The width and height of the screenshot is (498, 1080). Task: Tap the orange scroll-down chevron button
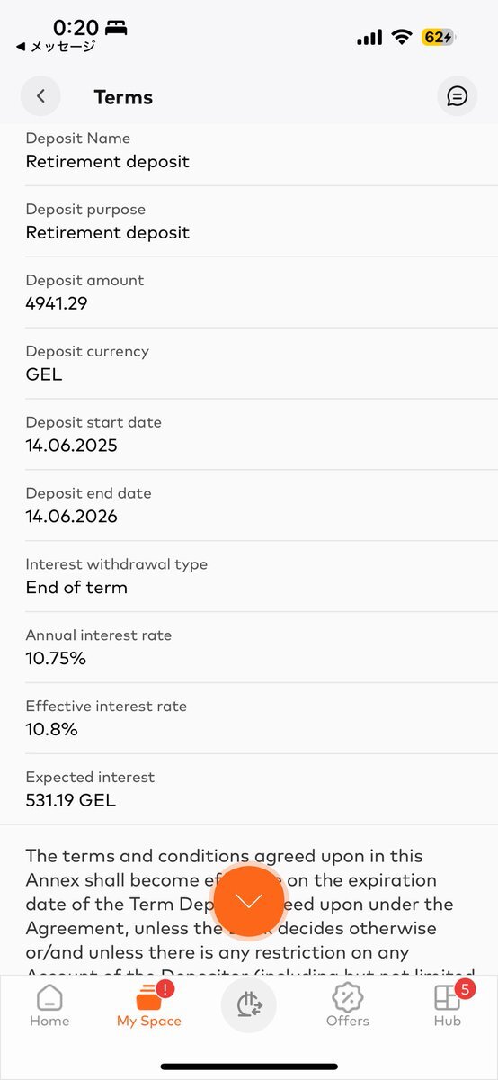pyautogui.click(x=249, y=901)
